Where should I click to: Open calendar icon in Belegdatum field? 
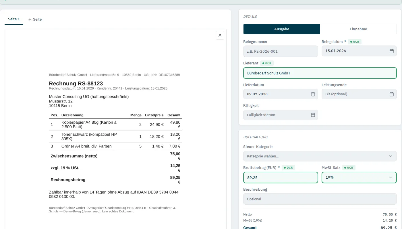tap(391, 51)
